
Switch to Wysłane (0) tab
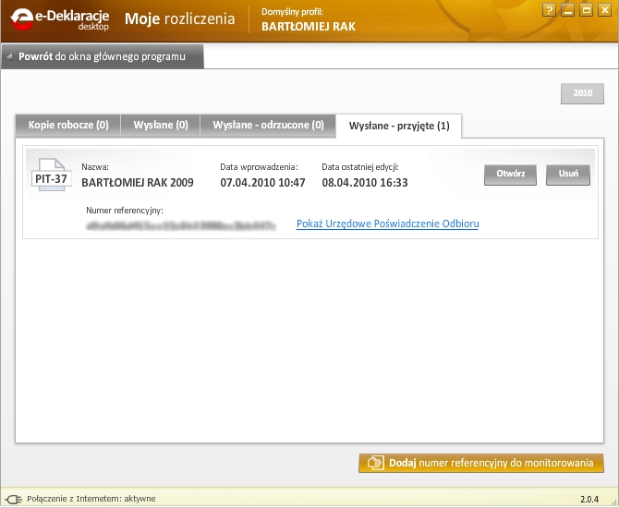click(x=161, y=125)
